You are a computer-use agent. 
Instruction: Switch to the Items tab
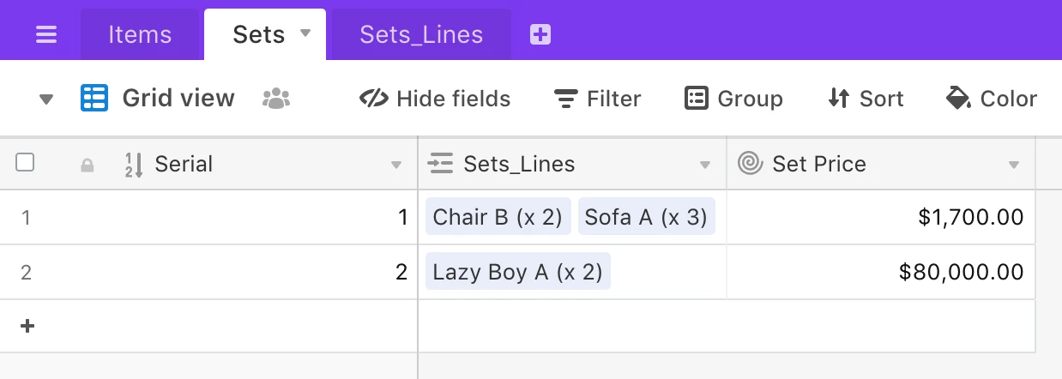(140, 35)
